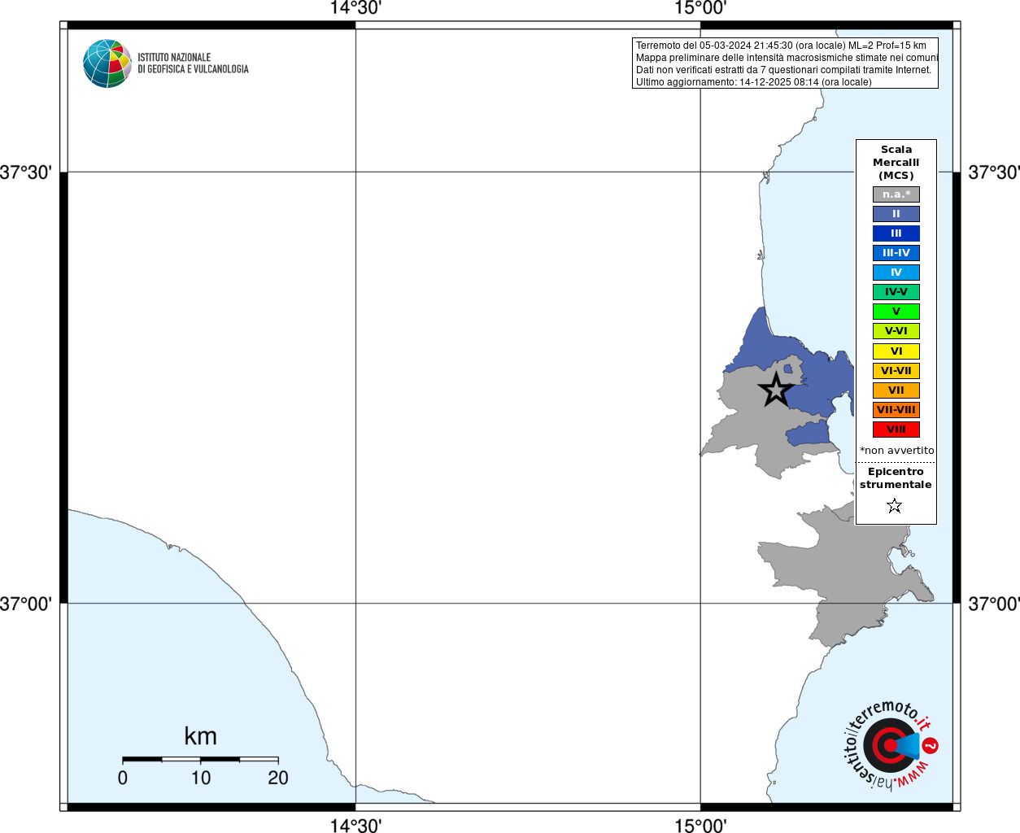Select the orange VII legend swatch
This screenshot has height=833, width=1020.
pos(896,390)
